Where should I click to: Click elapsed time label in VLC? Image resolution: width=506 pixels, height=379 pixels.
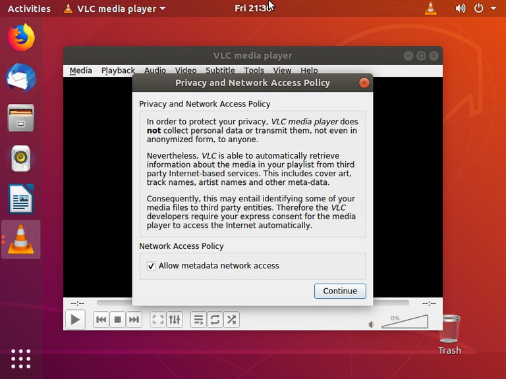click(x=78, y=303)
